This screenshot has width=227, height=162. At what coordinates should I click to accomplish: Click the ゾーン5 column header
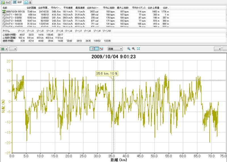[x=59, y=31]
